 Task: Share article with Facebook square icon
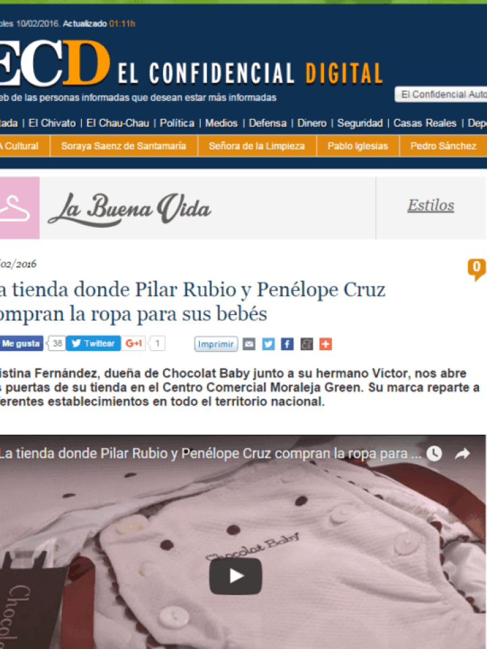(x=287, y=344)
